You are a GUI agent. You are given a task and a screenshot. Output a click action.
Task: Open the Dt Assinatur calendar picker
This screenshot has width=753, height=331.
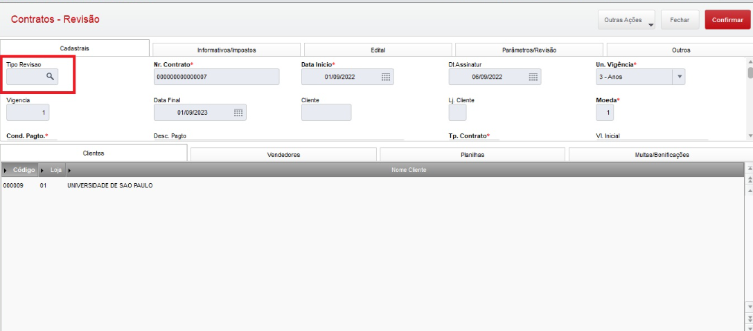(x=533, y=77)
